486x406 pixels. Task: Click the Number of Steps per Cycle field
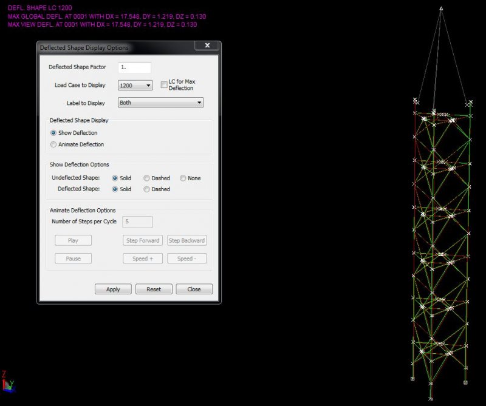tap(138, 222)
